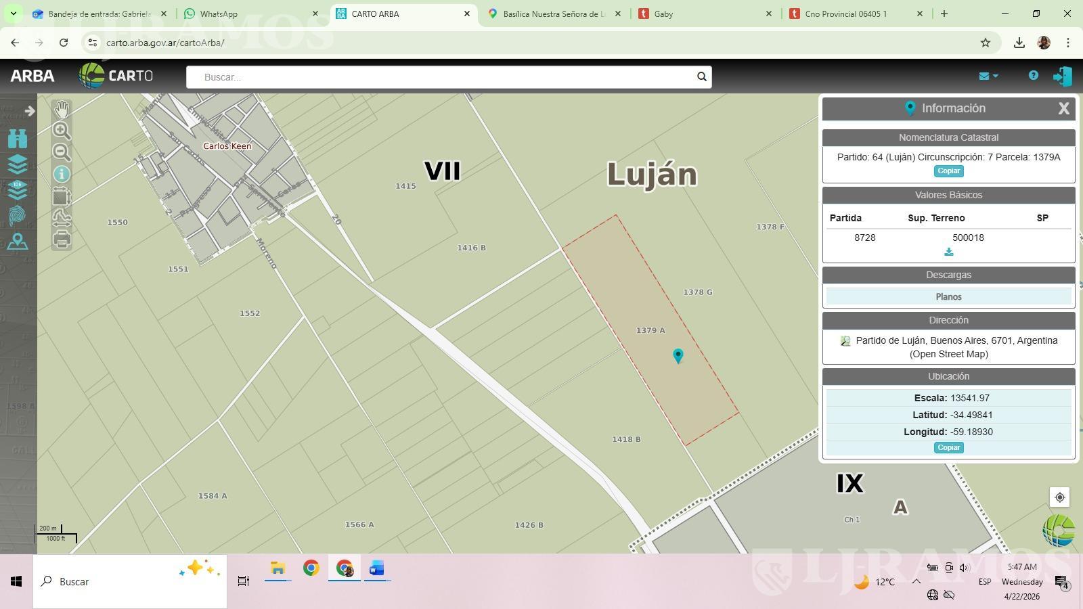Click the Carlos Keen town label
1083x609 pixels.
[227, 146]
